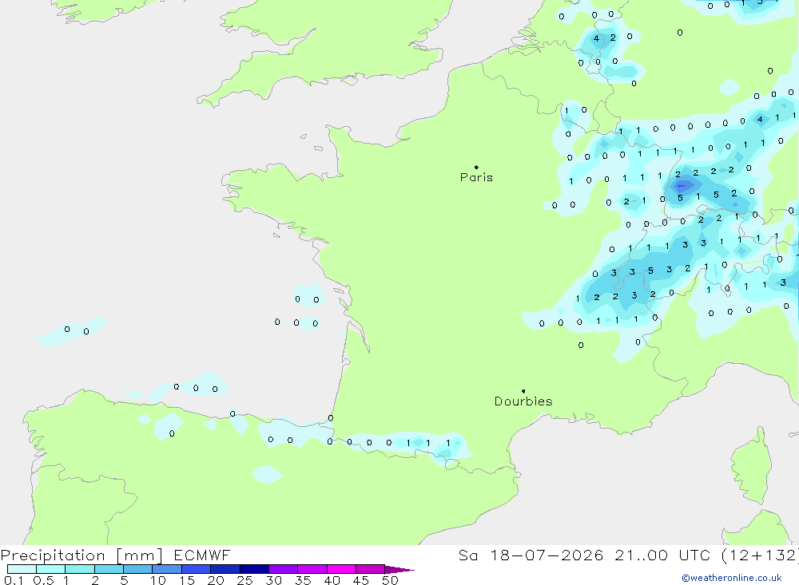The image size is (799, 585).
Task: Click the legend scale label 10
Action: coord(157,580)
